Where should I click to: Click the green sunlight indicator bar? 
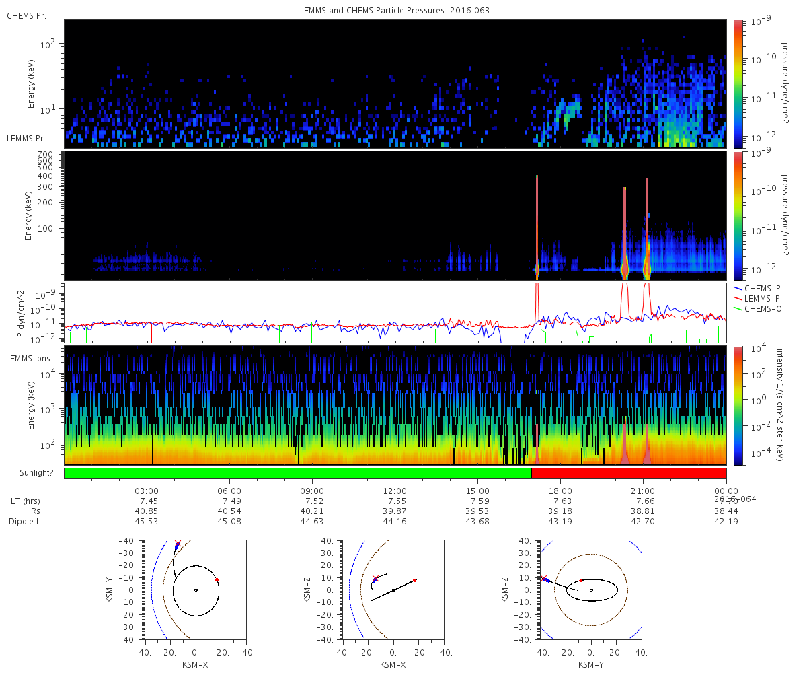tap(298, 473)
